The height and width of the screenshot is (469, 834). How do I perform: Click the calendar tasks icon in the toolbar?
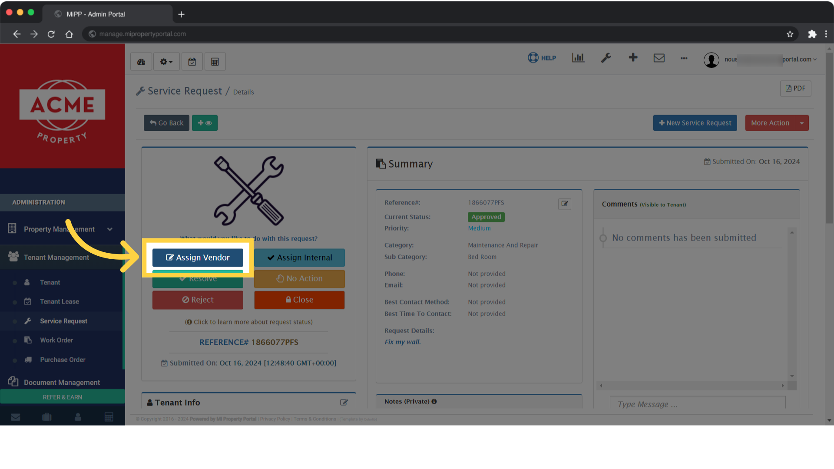coord(192,61)
